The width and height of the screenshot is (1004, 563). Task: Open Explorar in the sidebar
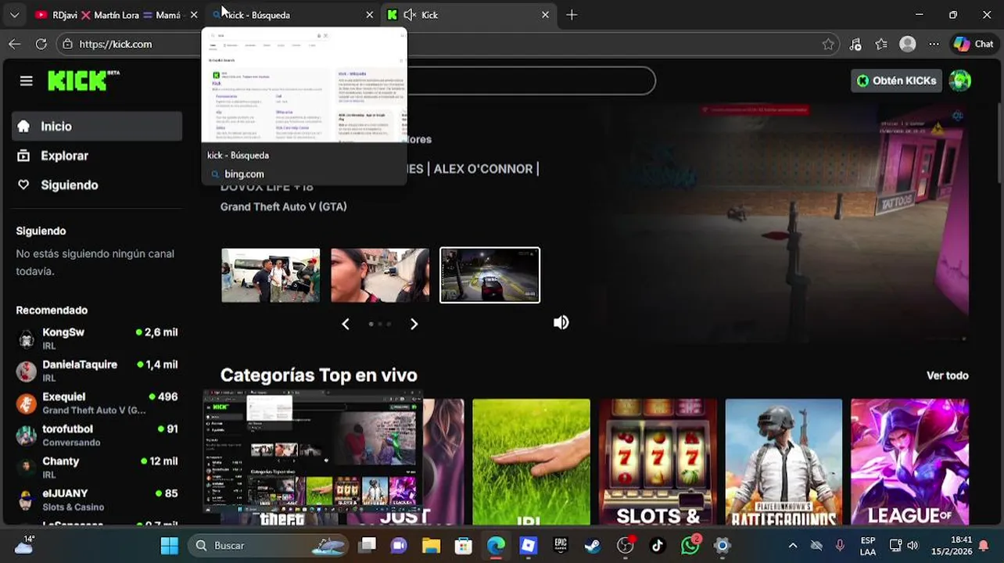pos(97,156)
